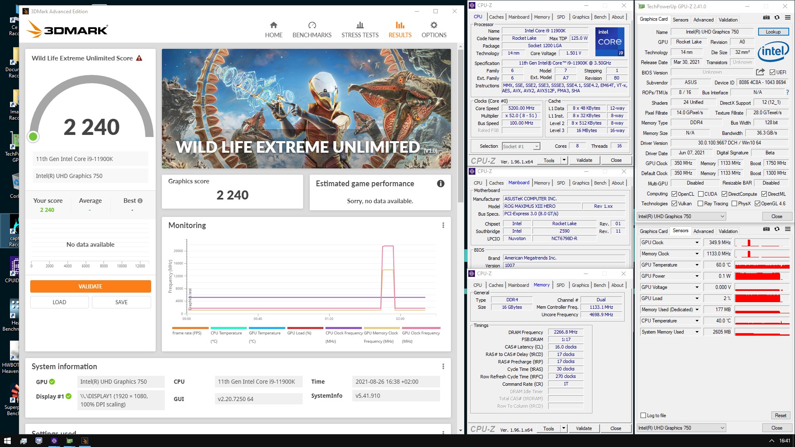Open the Advanced tab in the GPU-Z Graphics Card panel
This screenshot has height=447, width=795.
tap(703, 20)
